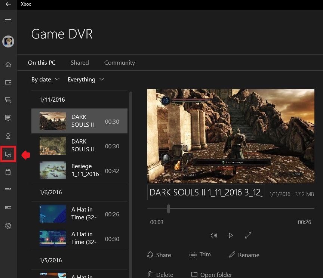
Task: Select the Besiege 1_11_2016 clip thumbnail
Action: point(53,170)
